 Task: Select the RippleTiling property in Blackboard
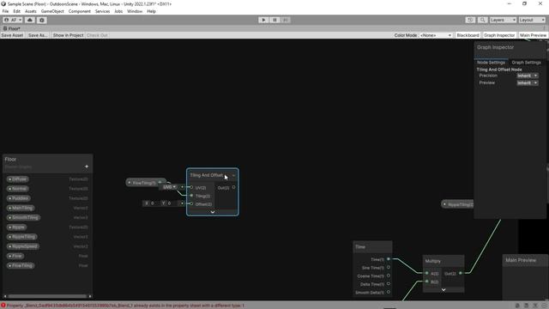point(21,237)
